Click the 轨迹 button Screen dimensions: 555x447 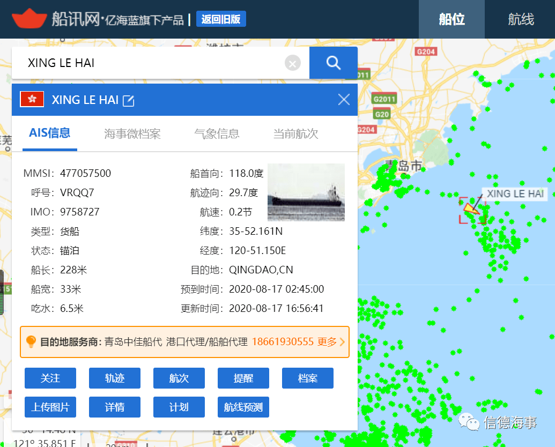click(x=114, y=378)
